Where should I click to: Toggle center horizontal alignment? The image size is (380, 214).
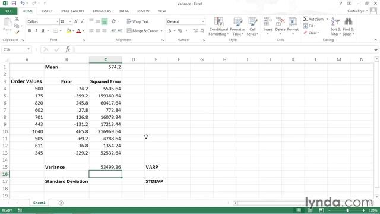[97, 30]
